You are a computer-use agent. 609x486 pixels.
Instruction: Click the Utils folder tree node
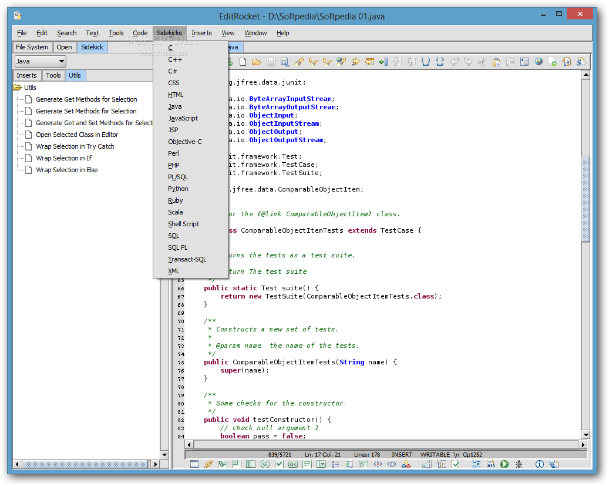(25, 88)
